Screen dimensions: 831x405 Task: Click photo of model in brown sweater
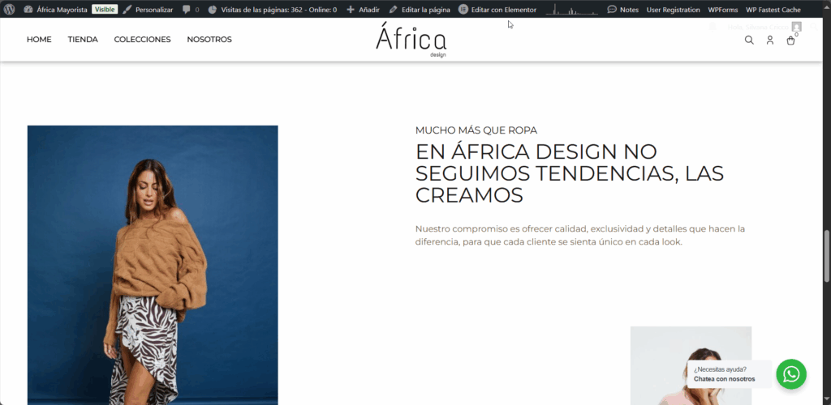[153, 265]
